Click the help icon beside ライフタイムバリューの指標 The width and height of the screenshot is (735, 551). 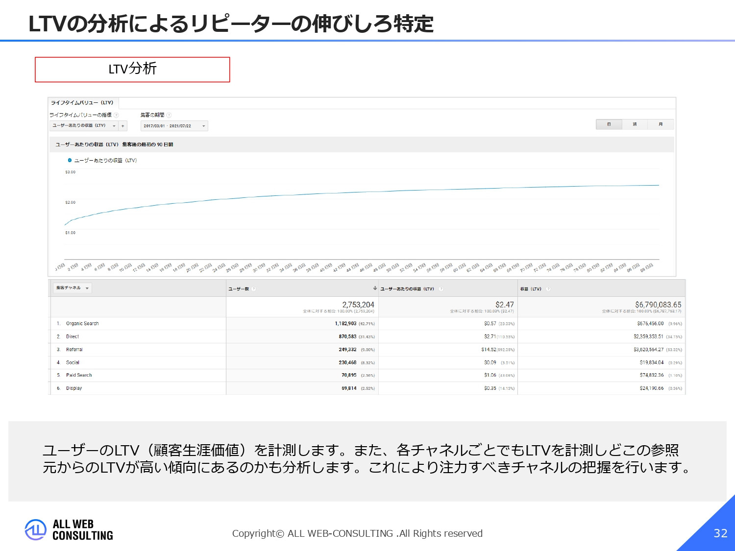point(116,115)
